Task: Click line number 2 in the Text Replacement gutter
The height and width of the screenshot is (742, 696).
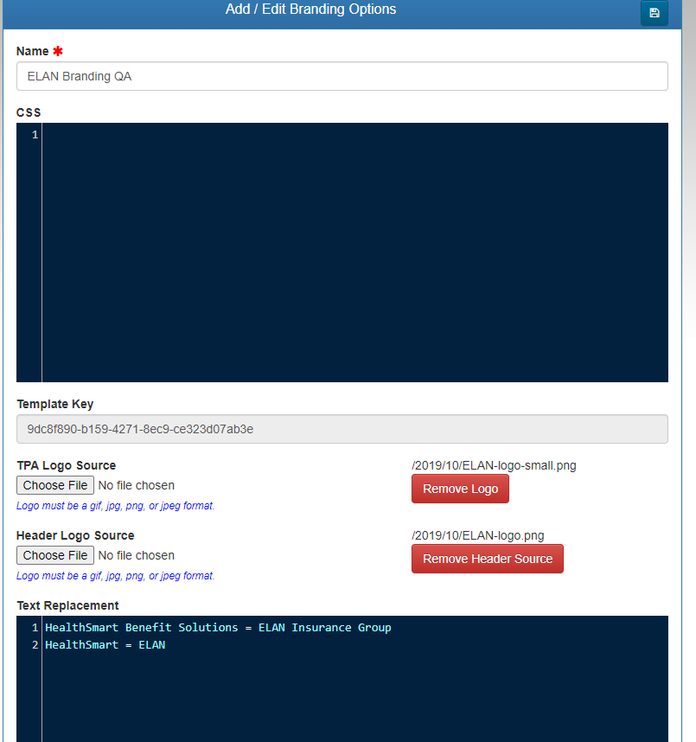Action: click(x=35, y=645)
